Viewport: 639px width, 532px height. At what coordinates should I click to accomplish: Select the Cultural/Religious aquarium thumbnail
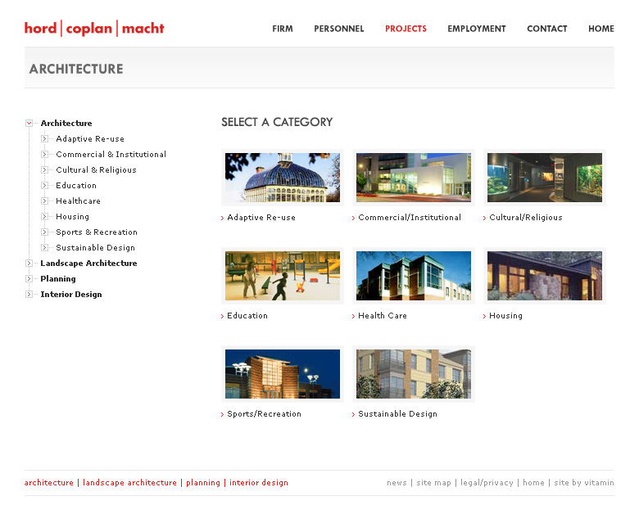[x=545, y=178]
